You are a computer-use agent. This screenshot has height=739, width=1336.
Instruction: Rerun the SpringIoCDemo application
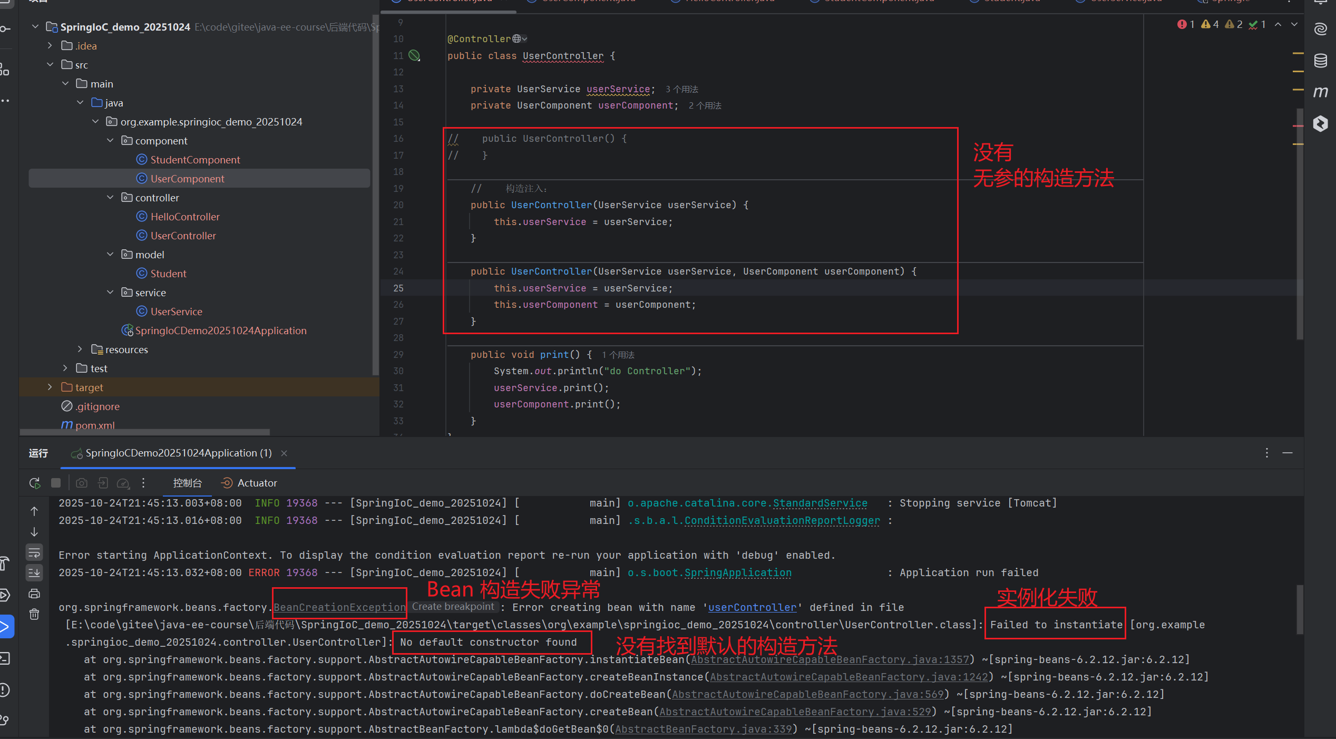click(35, 483)
